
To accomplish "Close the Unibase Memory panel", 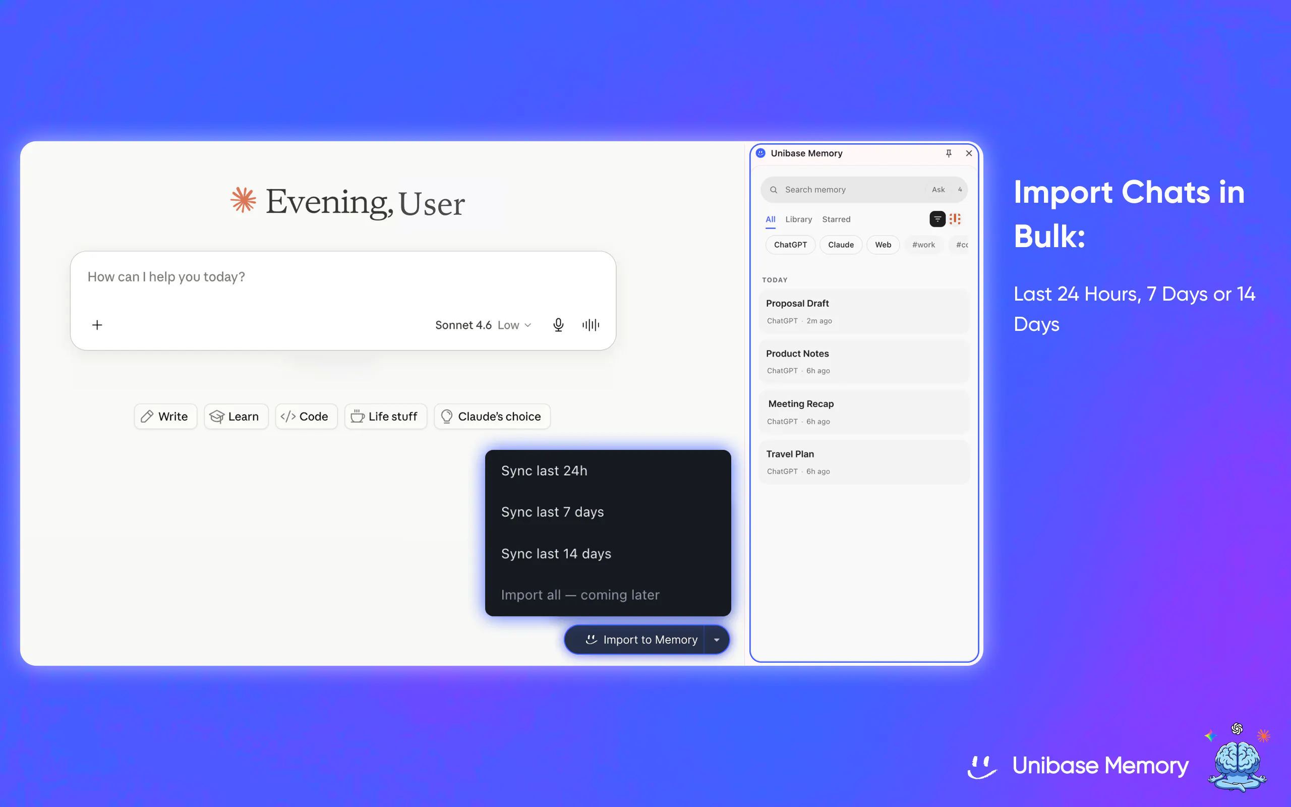I will pos(969,154).
